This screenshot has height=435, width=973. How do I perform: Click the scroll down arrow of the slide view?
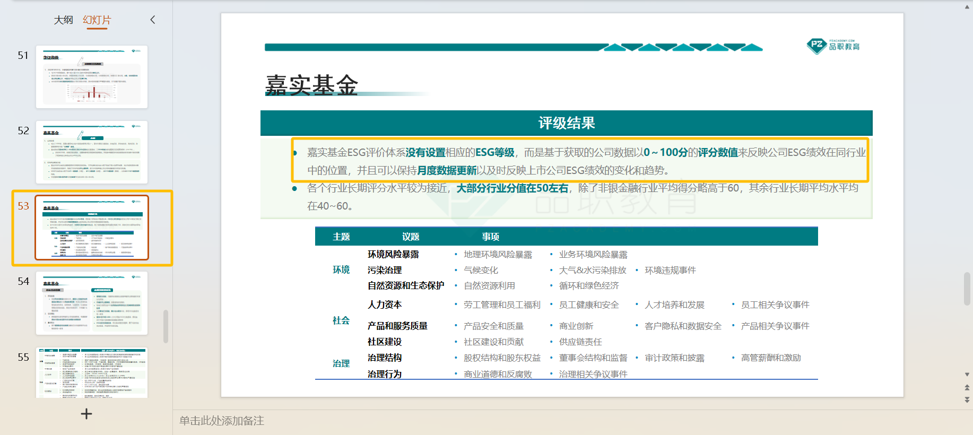967,375
